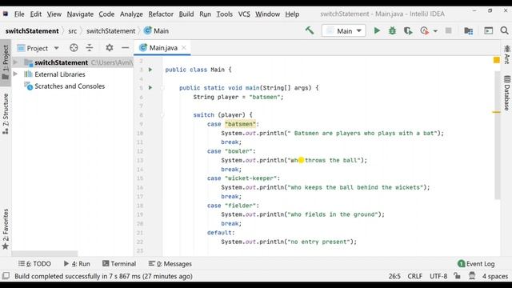Open the Edit menu
The width and height of the screenshot is (512, 288).
35,14
